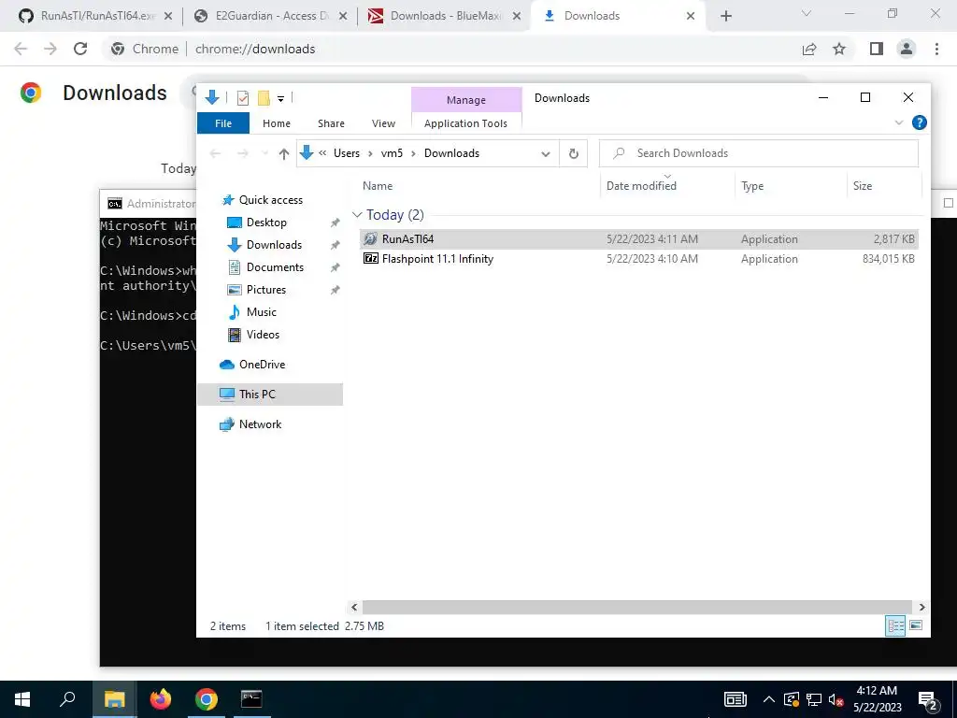Go up one folder with Up arrow
Viewport: 957px width, 718px height.
pyautogui.click(x=283, y=154)
